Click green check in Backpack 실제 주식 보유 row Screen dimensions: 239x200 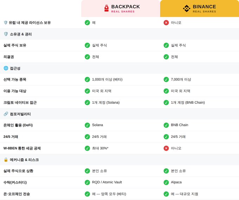pyautogui.click(x=87, y=45)
